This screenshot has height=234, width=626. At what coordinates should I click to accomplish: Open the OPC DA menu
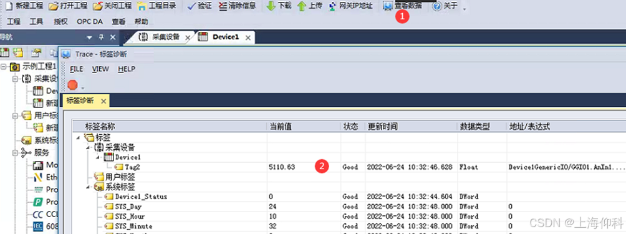[x=89, y=22]
